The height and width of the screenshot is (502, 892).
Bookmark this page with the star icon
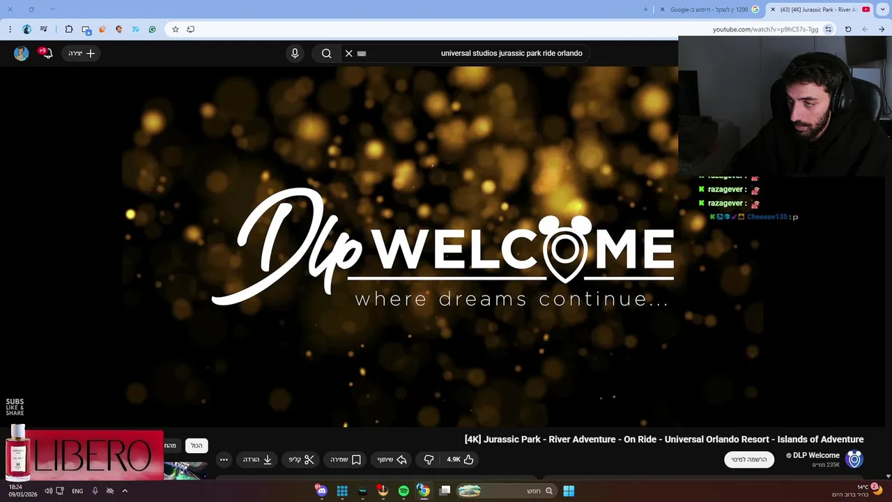click(x=176, y=29)
